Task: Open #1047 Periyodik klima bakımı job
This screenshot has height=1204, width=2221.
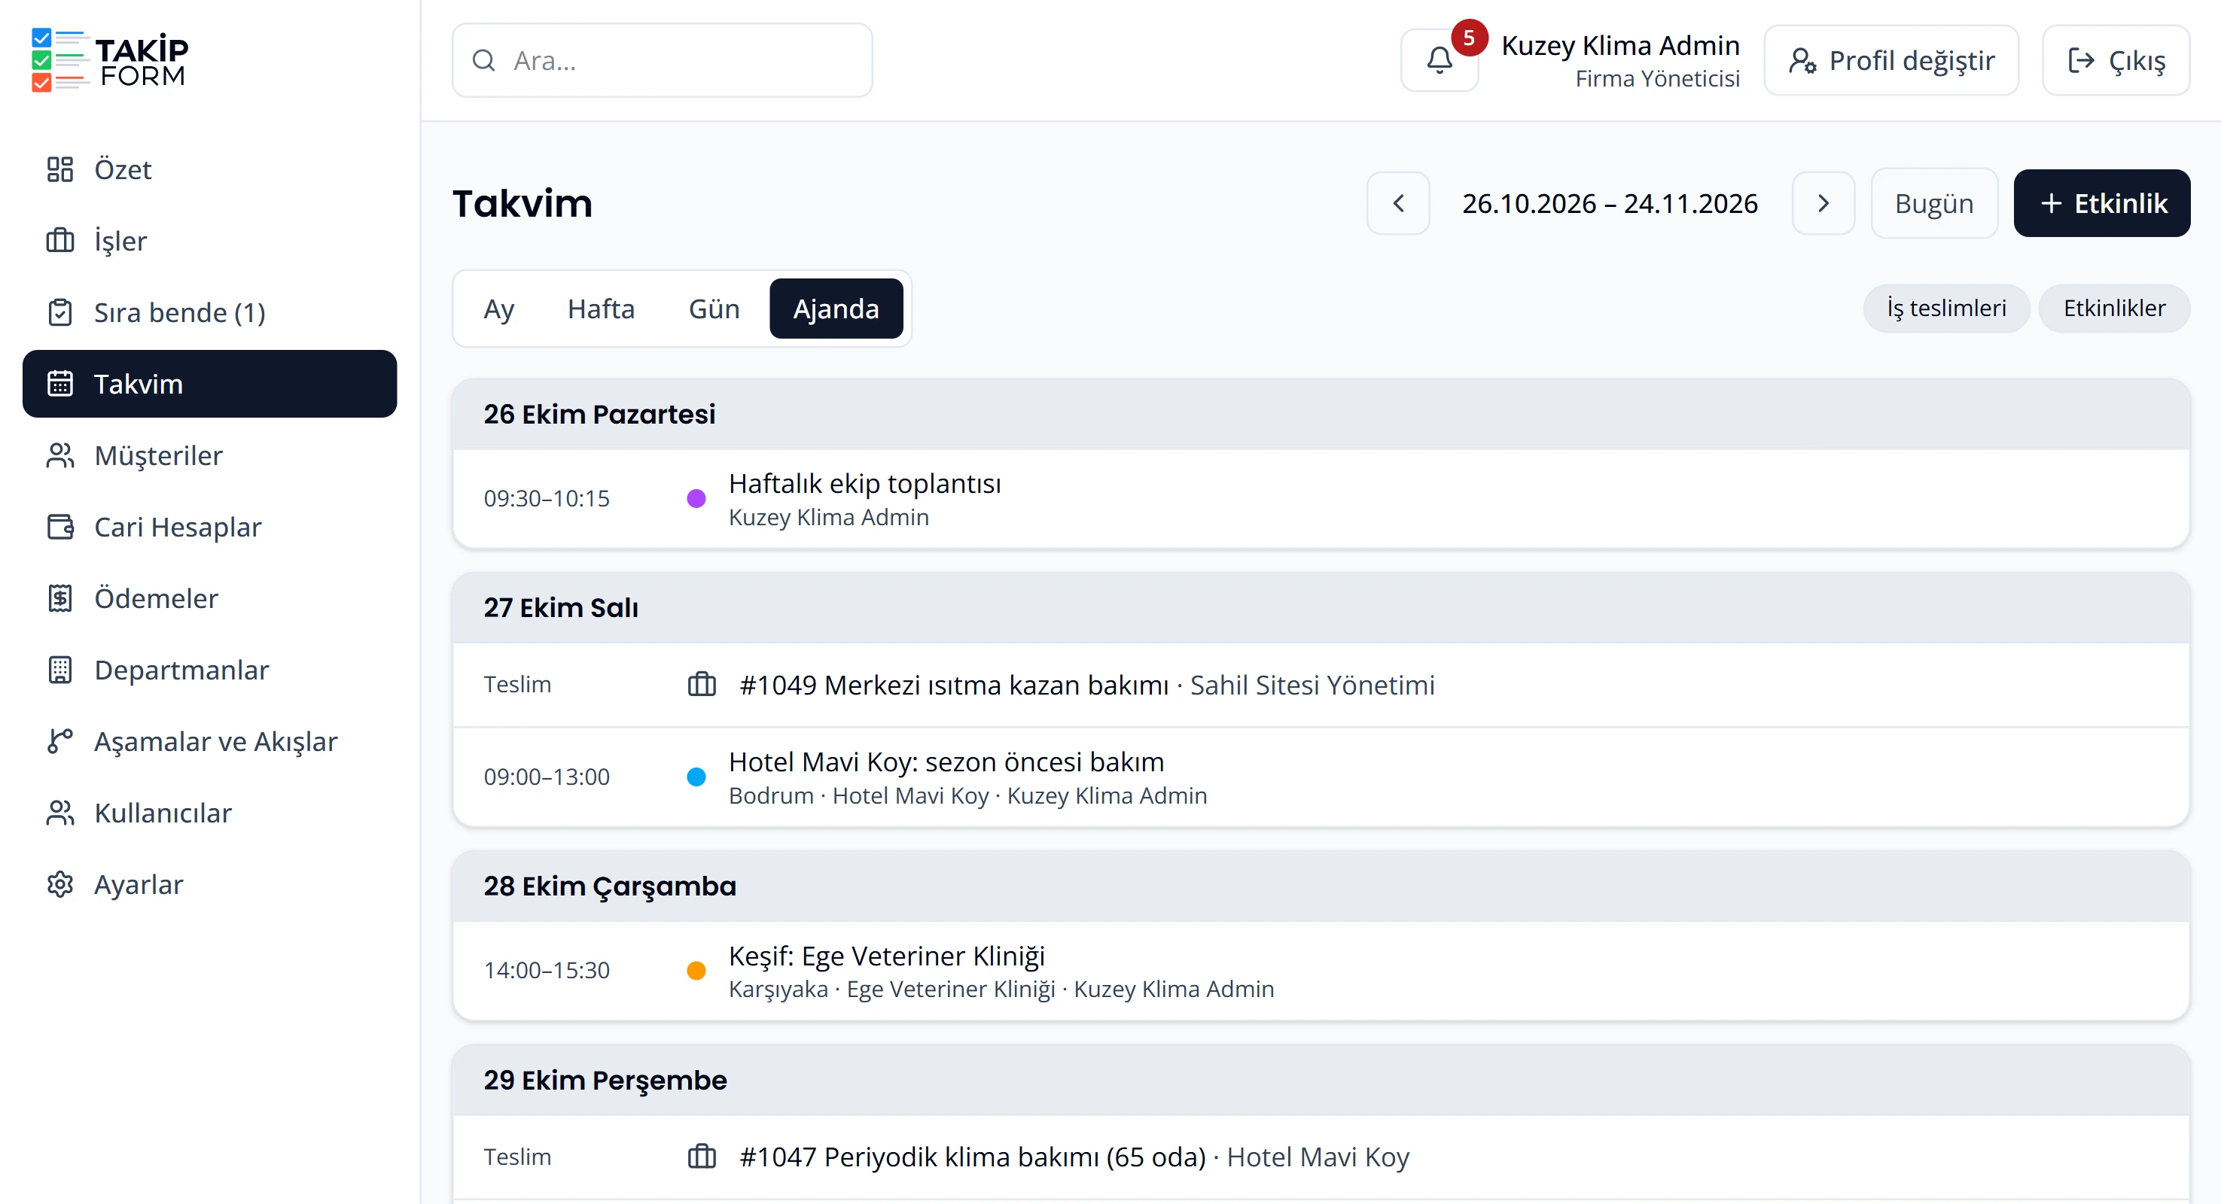Action: pos(1321,1156)
